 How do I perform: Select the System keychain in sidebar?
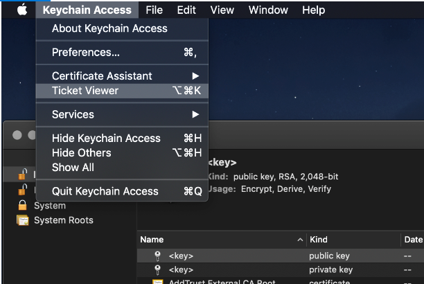(x=50, y=206)
